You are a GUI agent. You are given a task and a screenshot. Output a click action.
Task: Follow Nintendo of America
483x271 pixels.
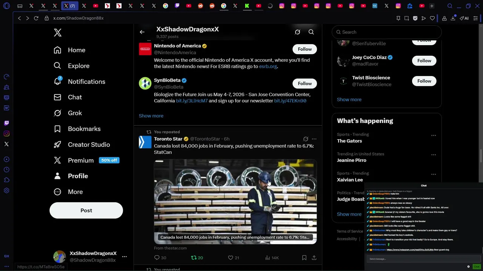[x=305, y=49]
